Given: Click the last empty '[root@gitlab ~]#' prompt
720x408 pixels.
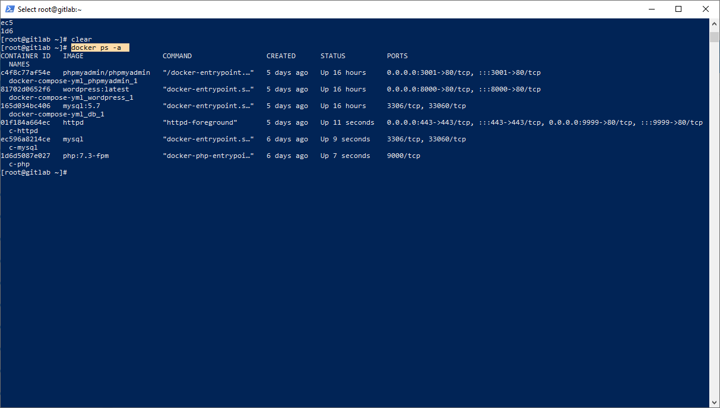Looking at the screenshot, I should (34, 172).
